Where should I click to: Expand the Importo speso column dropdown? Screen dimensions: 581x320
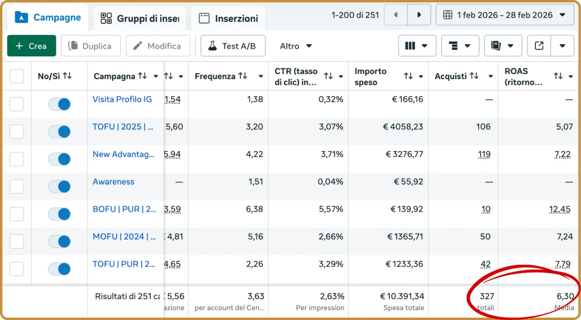(421, 76)
